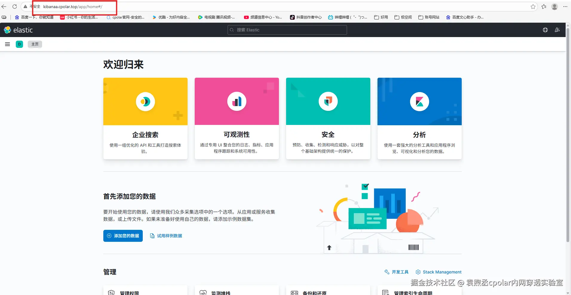
Task: Open the 抖音创作者中心 bookmark
Action: click(x=306, y=17)
